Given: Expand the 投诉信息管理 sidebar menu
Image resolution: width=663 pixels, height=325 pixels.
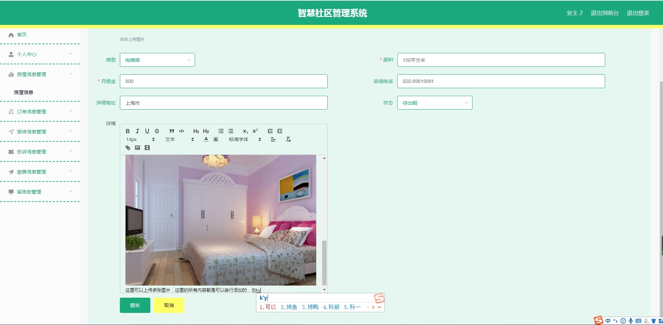Looking at the screenshot, I should [x=40, y=152].
